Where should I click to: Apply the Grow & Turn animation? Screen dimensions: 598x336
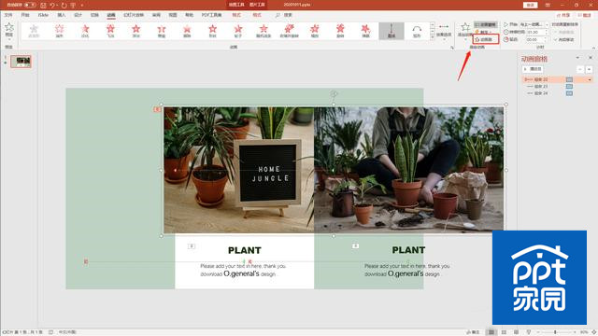[289, 31]
